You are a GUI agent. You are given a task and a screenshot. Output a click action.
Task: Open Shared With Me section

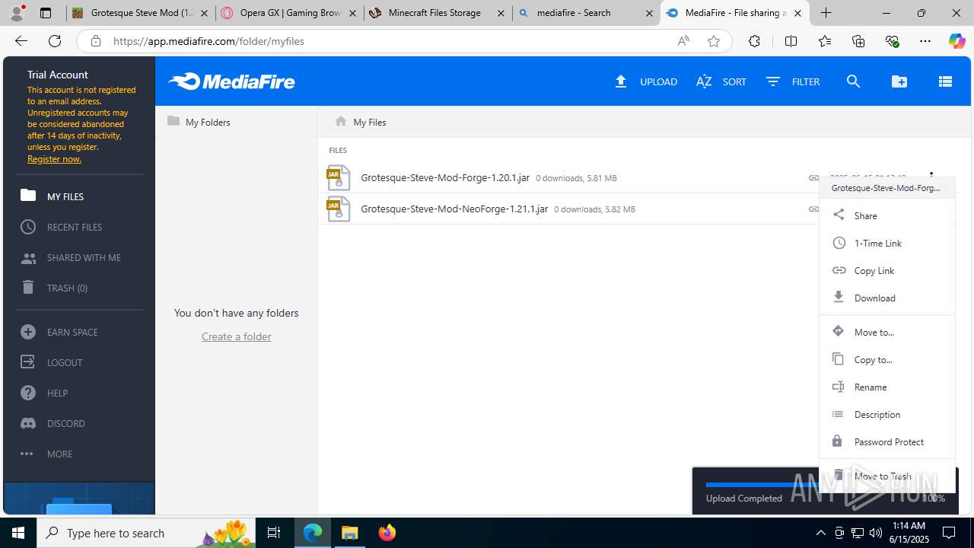pyautogui.click(x=79, y=257)
